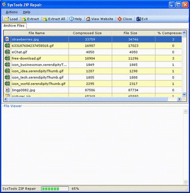Image resolution: width=190 pixels, height=193 pixels.
Task: Click the Exit door icon
Action: [x=138, y=19]
